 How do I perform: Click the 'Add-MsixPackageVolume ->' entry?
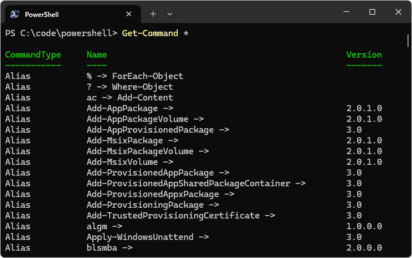tap(148, 151)
